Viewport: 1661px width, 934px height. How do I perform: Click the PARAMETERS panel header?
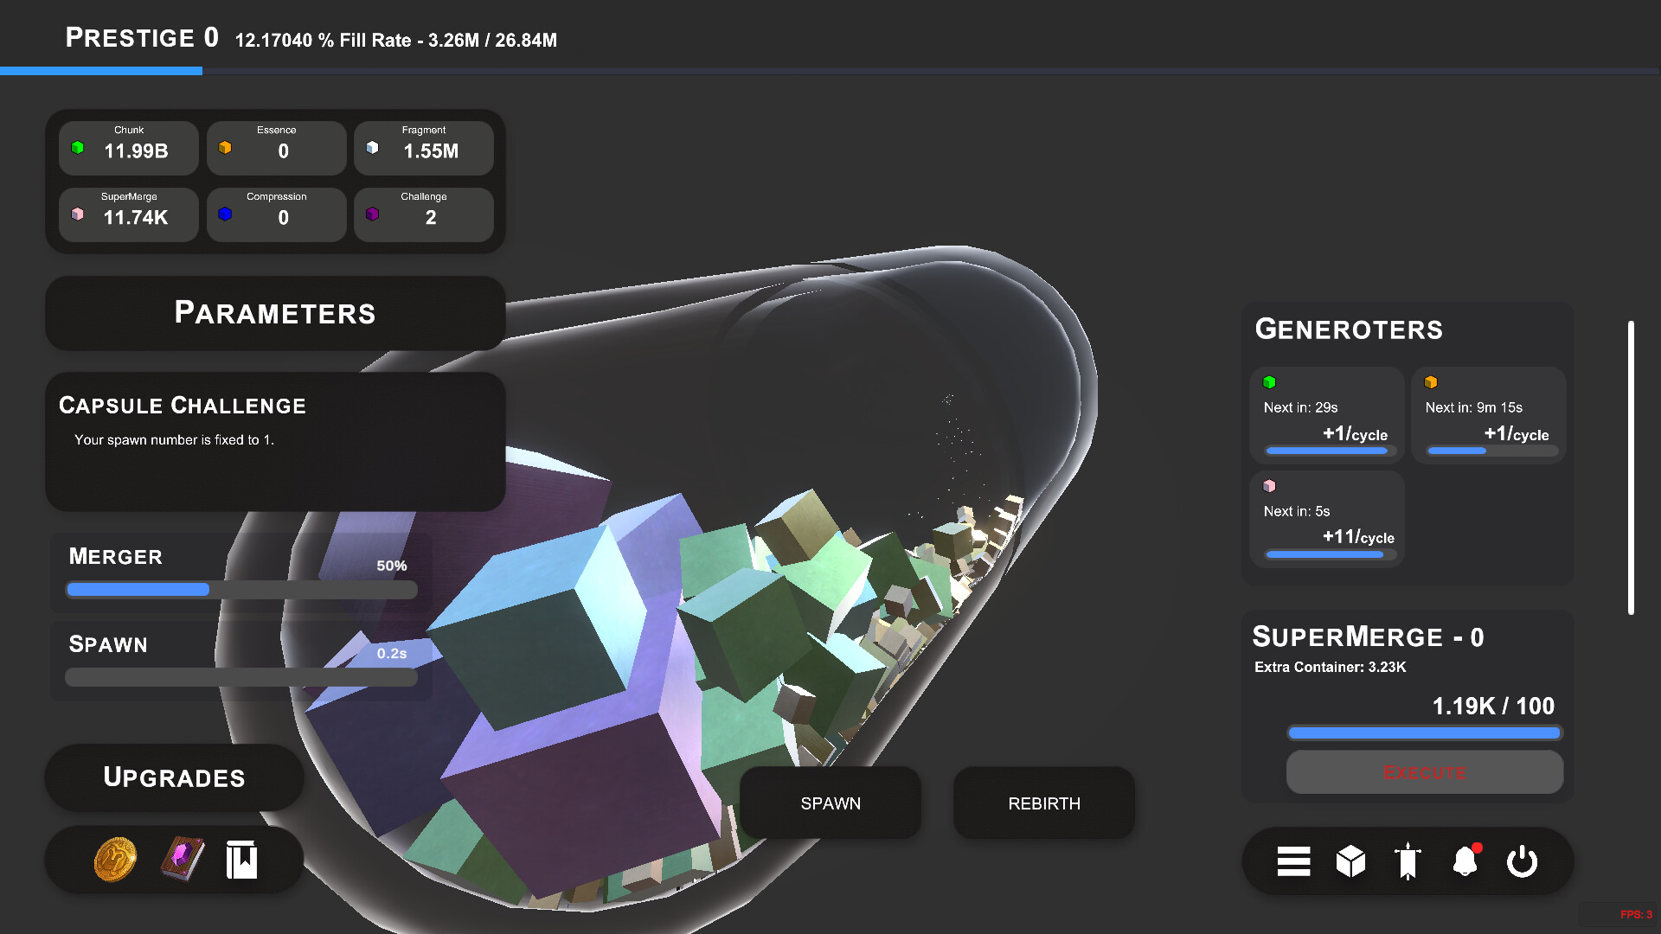[275, 313]
